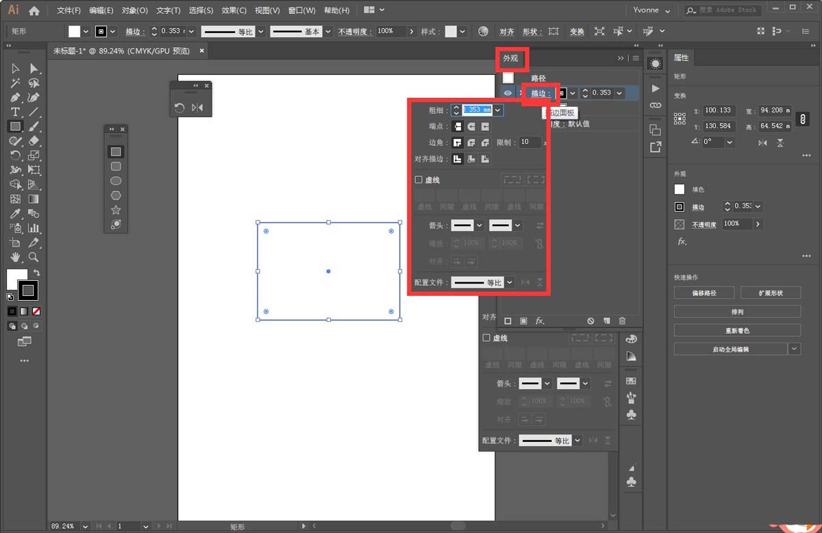
Task: Open the stroke weight dropdown in popup
Action: [x=498, y=110]
